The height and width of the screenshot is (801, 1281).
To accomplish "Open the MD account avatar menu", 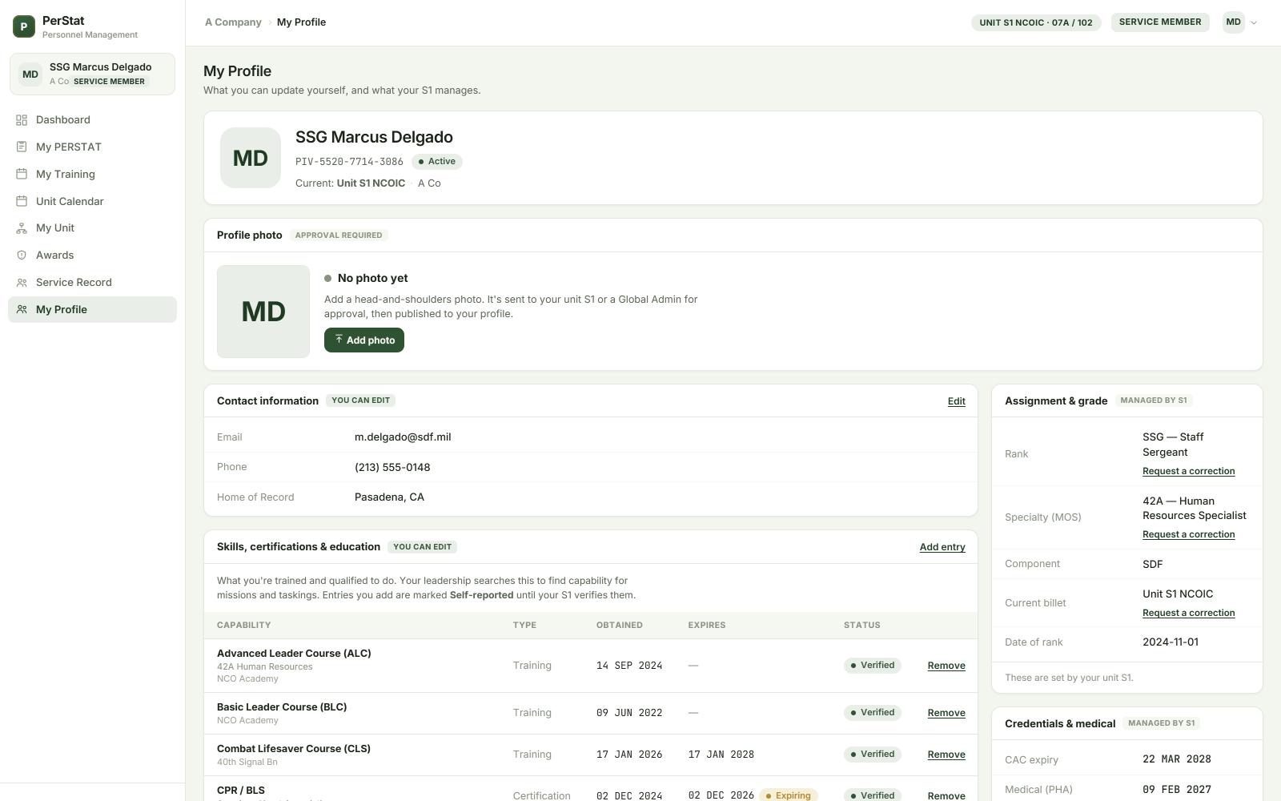I will (1234, 22).
